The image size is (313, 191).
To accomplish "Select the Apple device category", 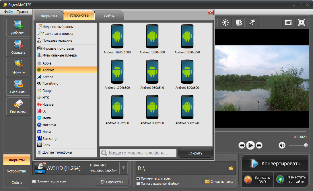I will click(x=67, y=63).
